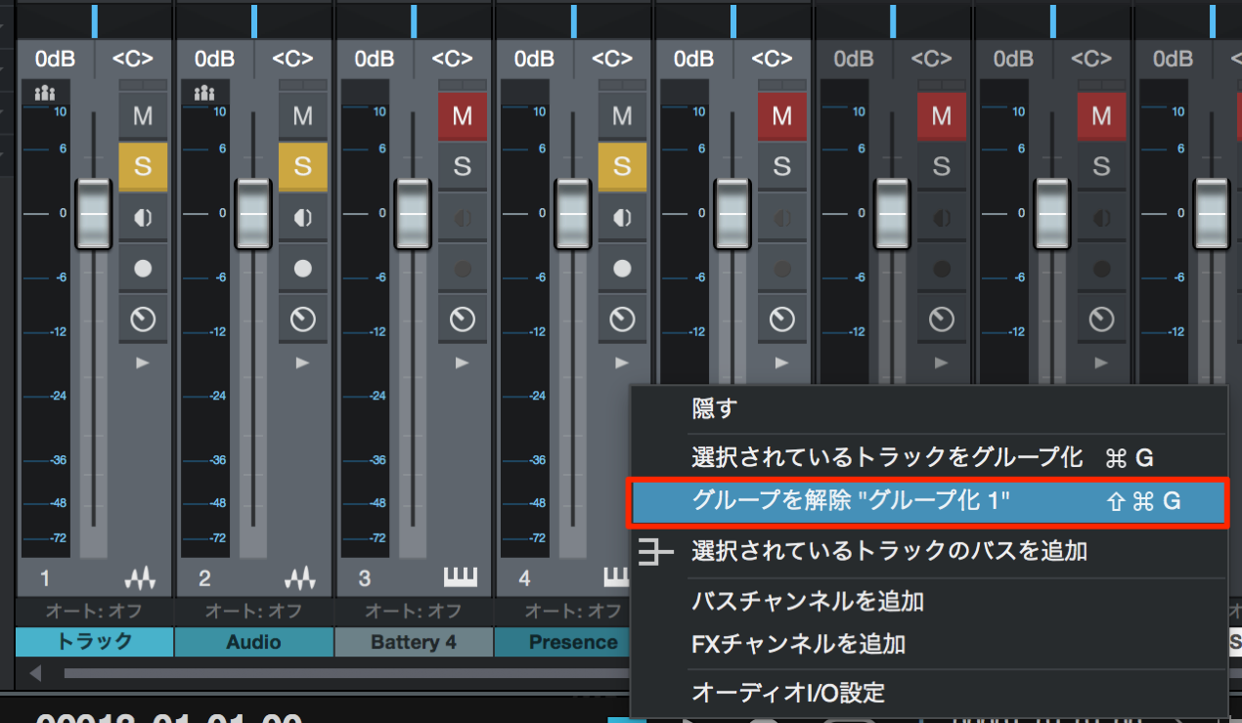This screenshot has height=723, width=1242.
Task: Choose グループを解除 "グループ化 1"
Action: [x=929, y=502]
